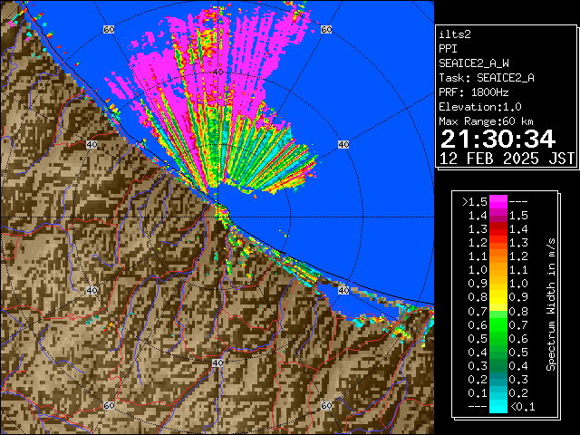Pick the magenta swatch beside >1.5
580x435 pixels.
pos(498,202)
